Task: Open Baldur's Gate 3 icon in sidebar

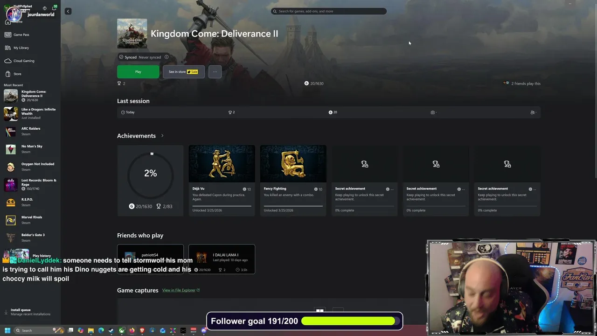Action: pyautogui.click(x=11, y=238)
